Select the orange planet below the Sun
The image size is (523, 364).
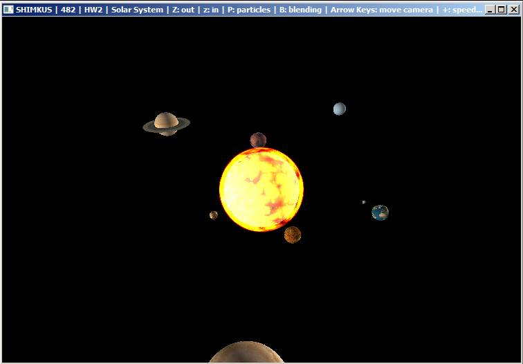click(x=292, y=235)
